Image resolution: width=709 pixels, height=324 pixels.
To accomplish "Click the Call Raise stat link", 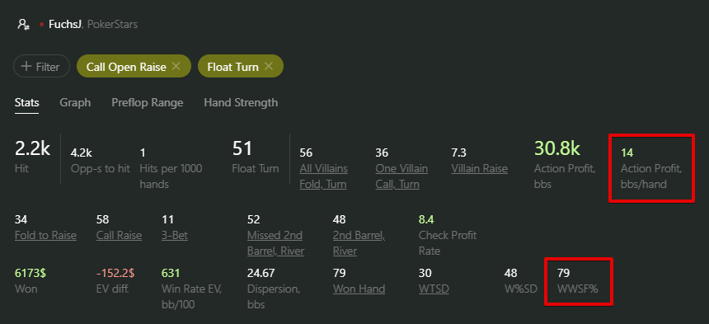I will point(119,236).
